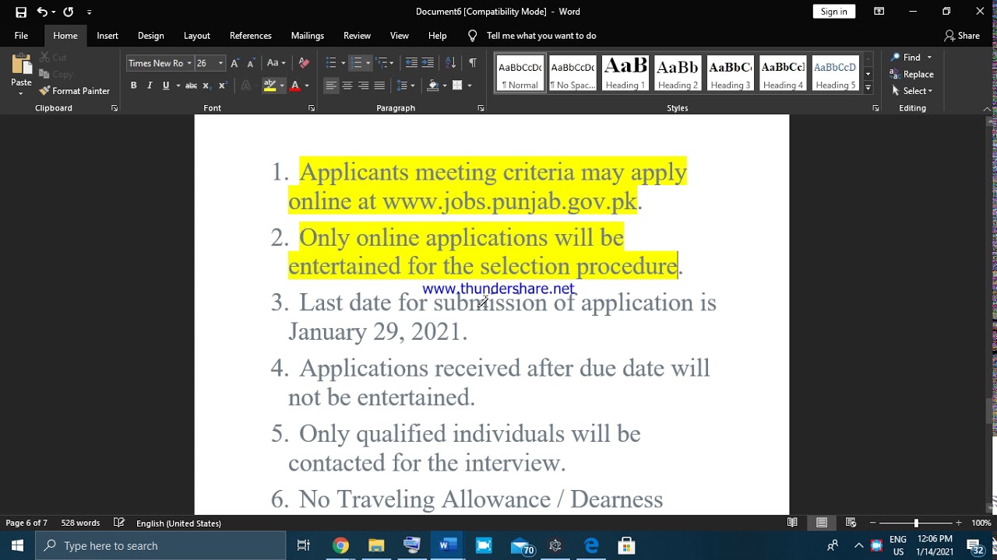Open the Mailings tab
The width and height of the screenshot is (997, 560).
tap(308, 36)
